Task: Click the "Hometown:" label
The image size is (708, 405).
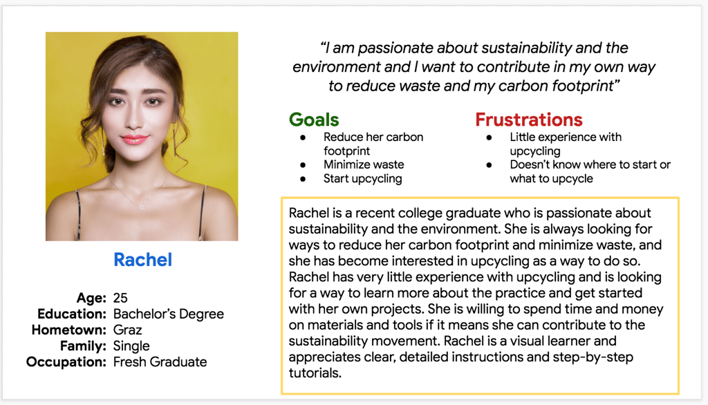Action: tap(68, 330)
